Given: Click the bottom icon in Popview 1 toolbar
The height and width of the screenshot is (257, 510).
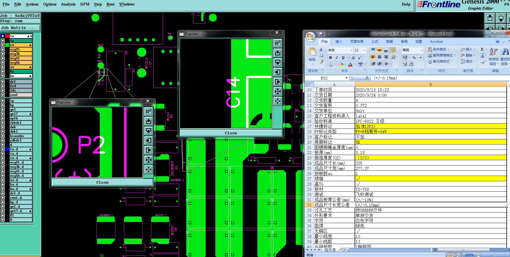Looking at the screenshot, I should click(x=278, y=101).
